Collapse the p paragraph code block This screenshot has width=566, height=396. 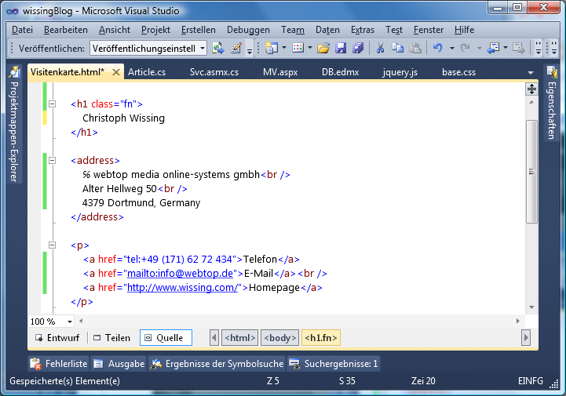(53, 245)
